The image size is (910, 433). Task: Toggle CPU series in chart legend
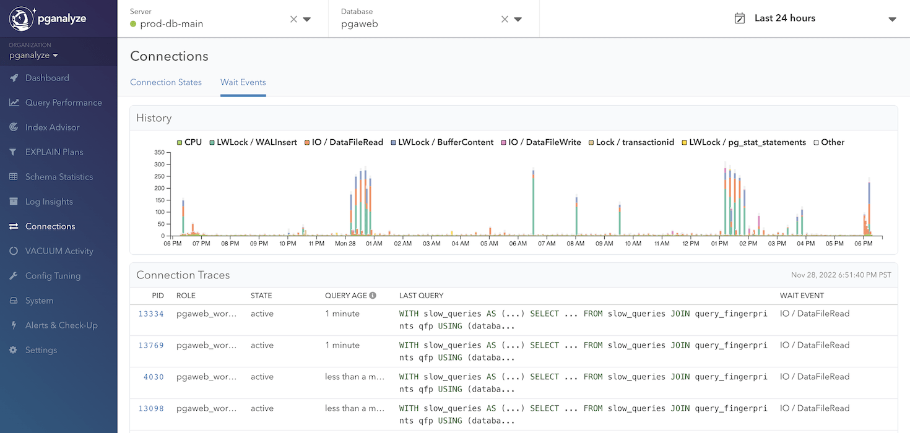click(189, 142)
